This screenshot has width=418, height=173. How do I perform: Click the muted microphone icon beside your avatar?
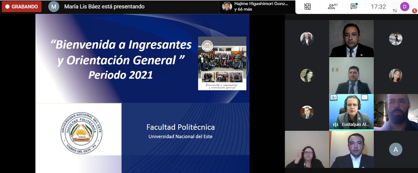pyautogui.click(x=414, y=11)
